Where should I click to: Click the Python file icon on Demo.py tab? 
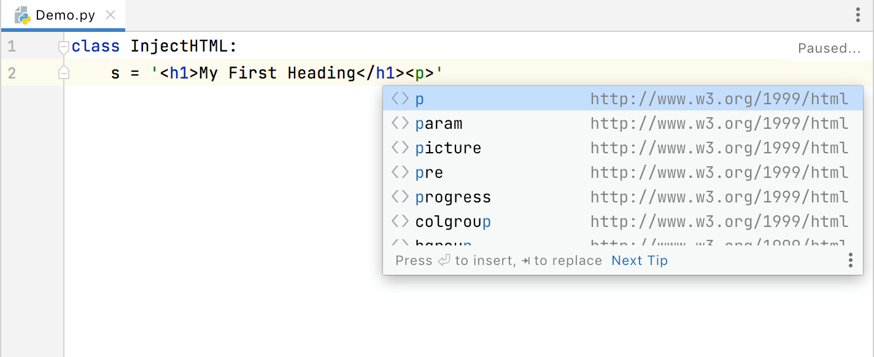21,14
